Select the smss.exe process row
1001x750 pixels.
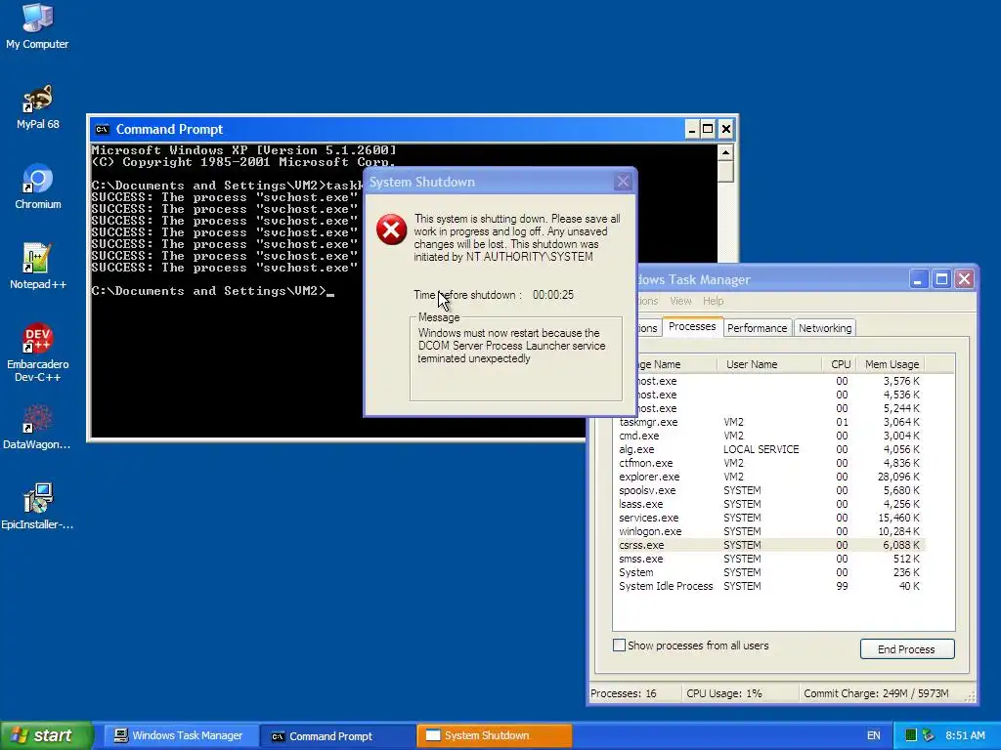coord(769,559)
